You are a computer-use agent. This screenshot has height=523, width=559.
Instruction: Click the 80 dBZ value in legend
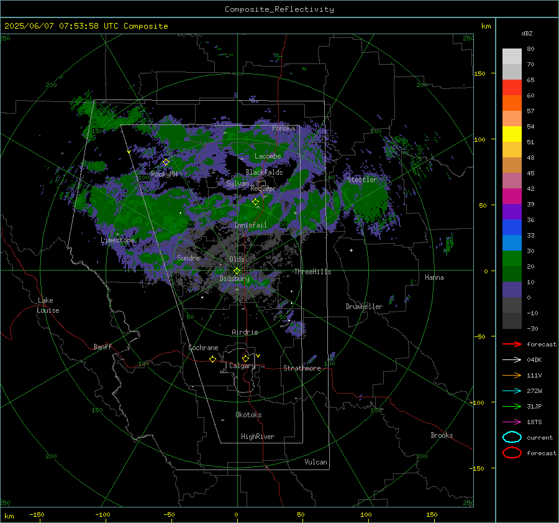click(530, 49)
